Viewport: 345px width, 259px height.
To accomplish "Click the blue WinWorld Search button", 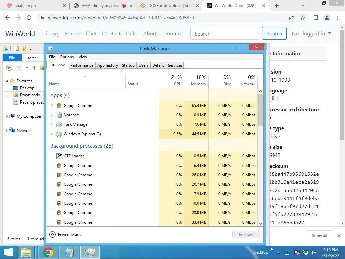I will 274,33.
